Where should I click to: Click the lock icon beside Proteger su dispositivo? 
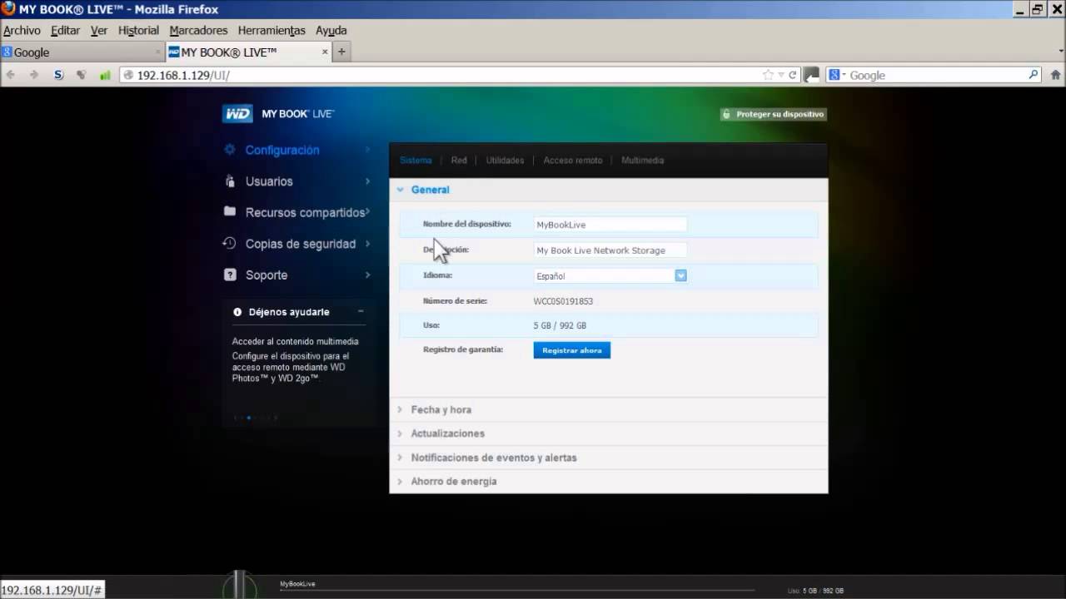tap(726, 114)
